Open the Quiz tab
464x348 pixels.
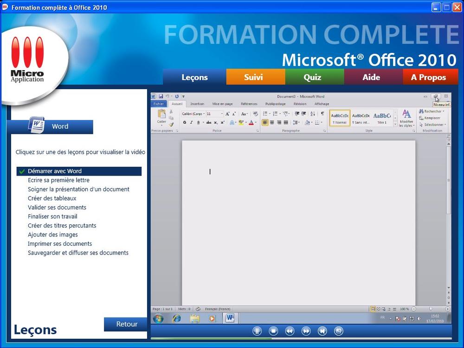(315, 77)
